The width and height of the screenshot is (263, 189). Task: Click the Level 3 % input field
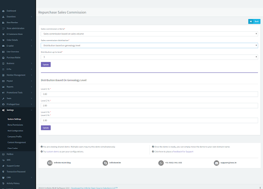(149, 121)
